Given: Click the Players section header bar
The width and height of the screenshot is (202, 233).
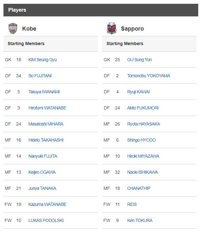Looking at the screenshot, I should click(101, 10).
